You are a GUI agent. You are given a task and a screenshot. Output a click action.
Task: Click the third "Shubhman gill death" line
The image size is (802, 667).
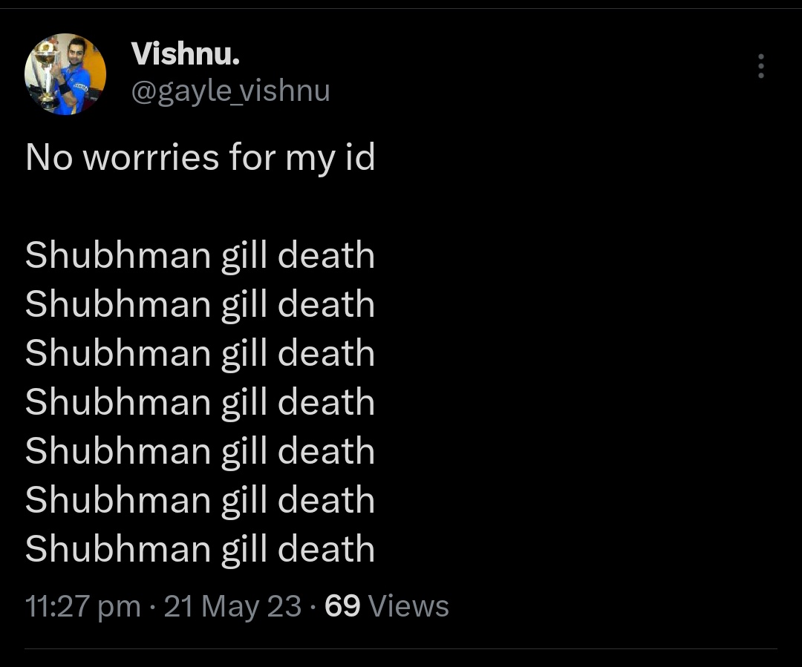point(200,354)
